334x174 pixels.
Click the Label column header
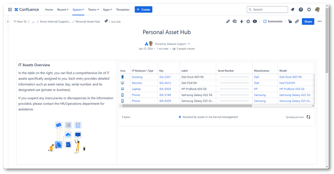pyautogui.click(x=185, y=70)
